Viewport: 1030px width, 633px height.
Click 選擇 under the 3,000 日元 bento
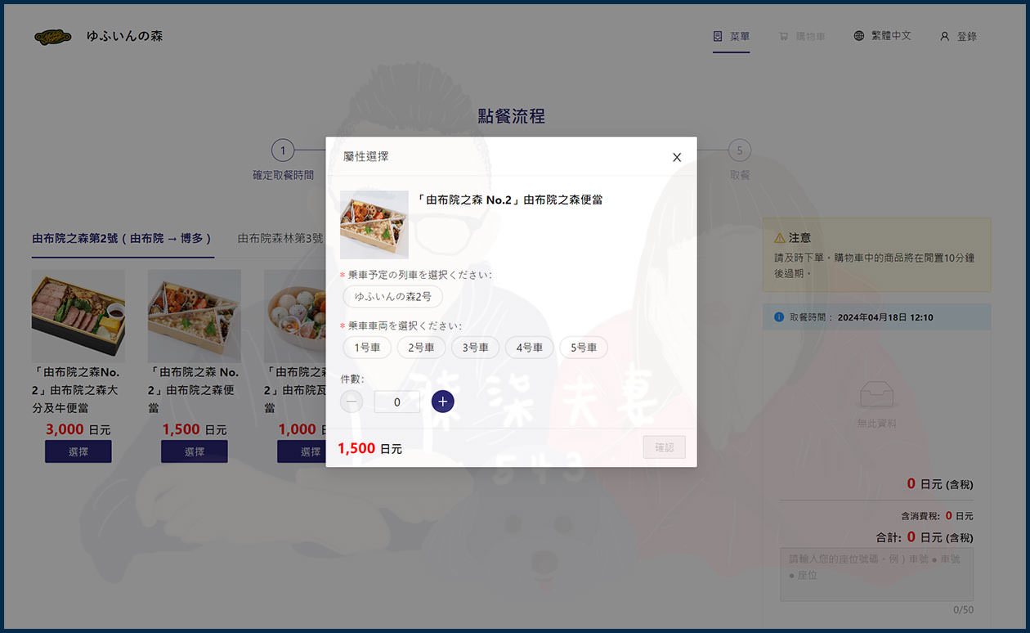click(x=78, y=451)
